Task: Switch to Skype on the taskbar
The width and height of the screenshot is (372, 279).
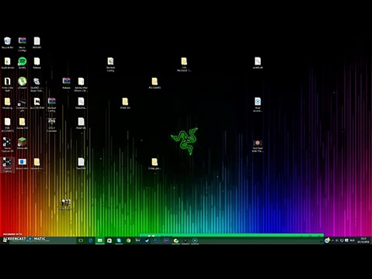Action: [119, 240]
